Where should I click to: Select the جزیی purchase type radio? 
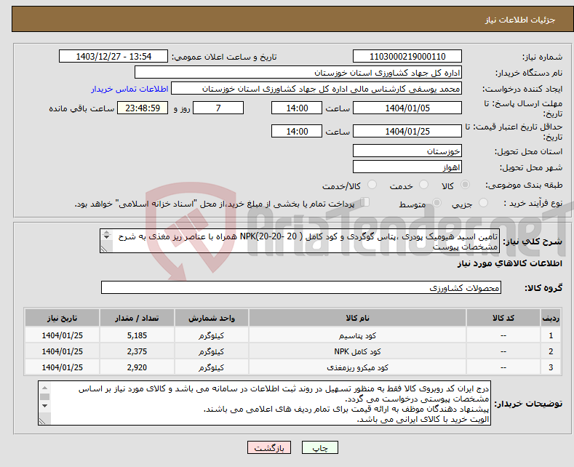coord(483,202)
